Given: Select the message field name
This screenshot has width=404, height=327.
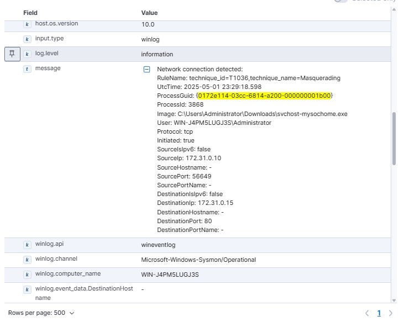Looking at the screenshot, I should click(x=48, y=68).
